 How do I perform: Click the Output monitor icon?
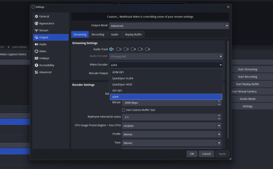pyautogui.click(x=36, y=37)
